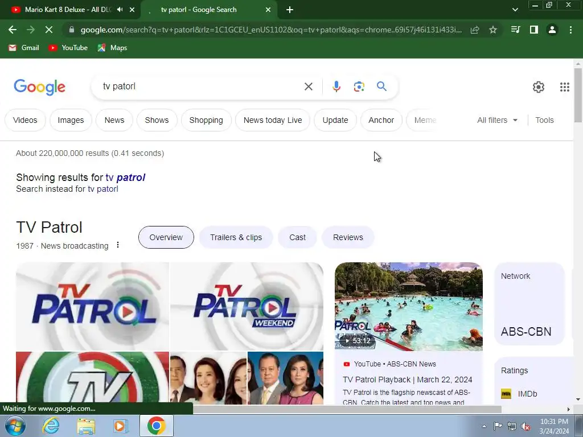Open Google quick settings gear
The image size is (583, 437).
point(539,87)
